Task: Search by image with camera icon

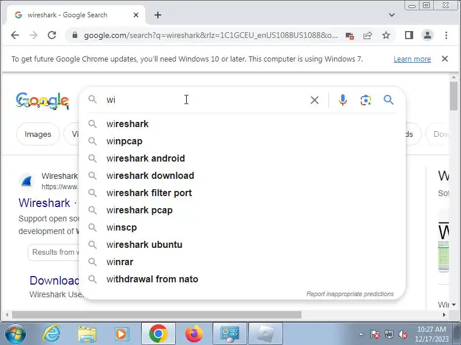Action: click(x=365, y=100)
